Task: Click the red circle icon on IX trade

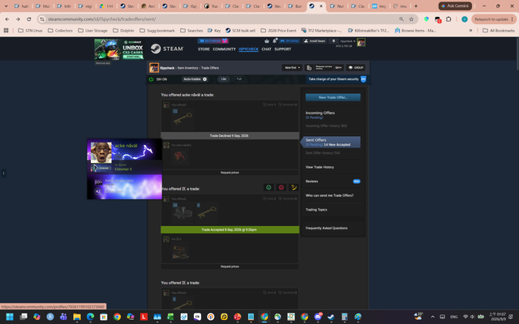Action: [281, 187]
